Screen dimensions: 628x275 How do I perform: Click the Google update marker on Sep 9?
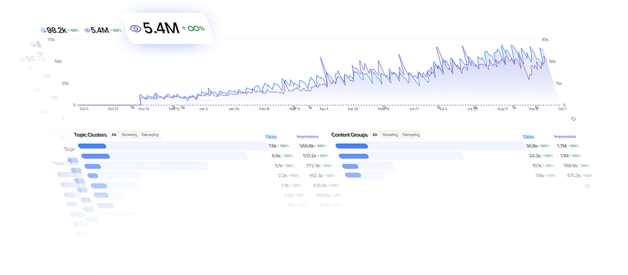tap(537, 107)
